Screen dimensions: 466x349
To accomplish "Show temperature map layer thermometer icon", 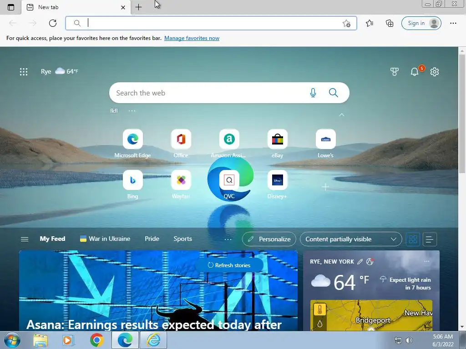I will coord(320,310).
